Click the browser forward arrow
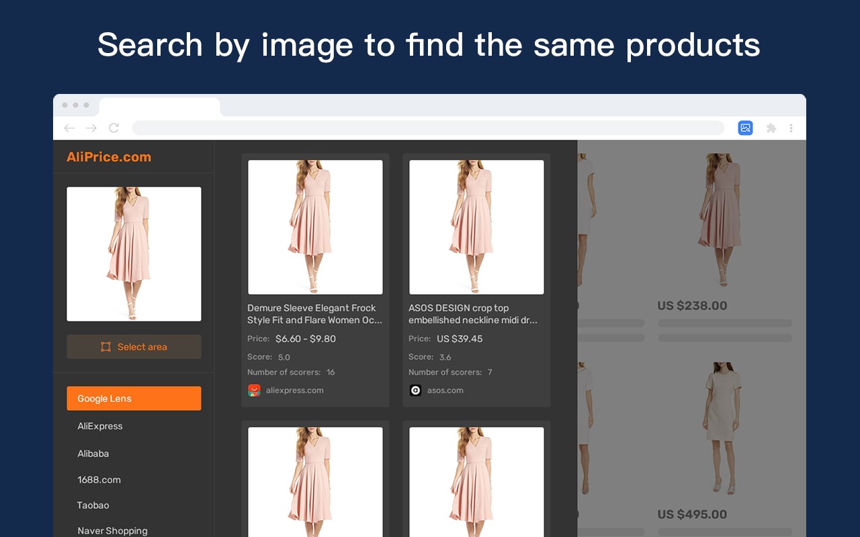The height and width of the screenshot is (537, 860). click(91, 128)
